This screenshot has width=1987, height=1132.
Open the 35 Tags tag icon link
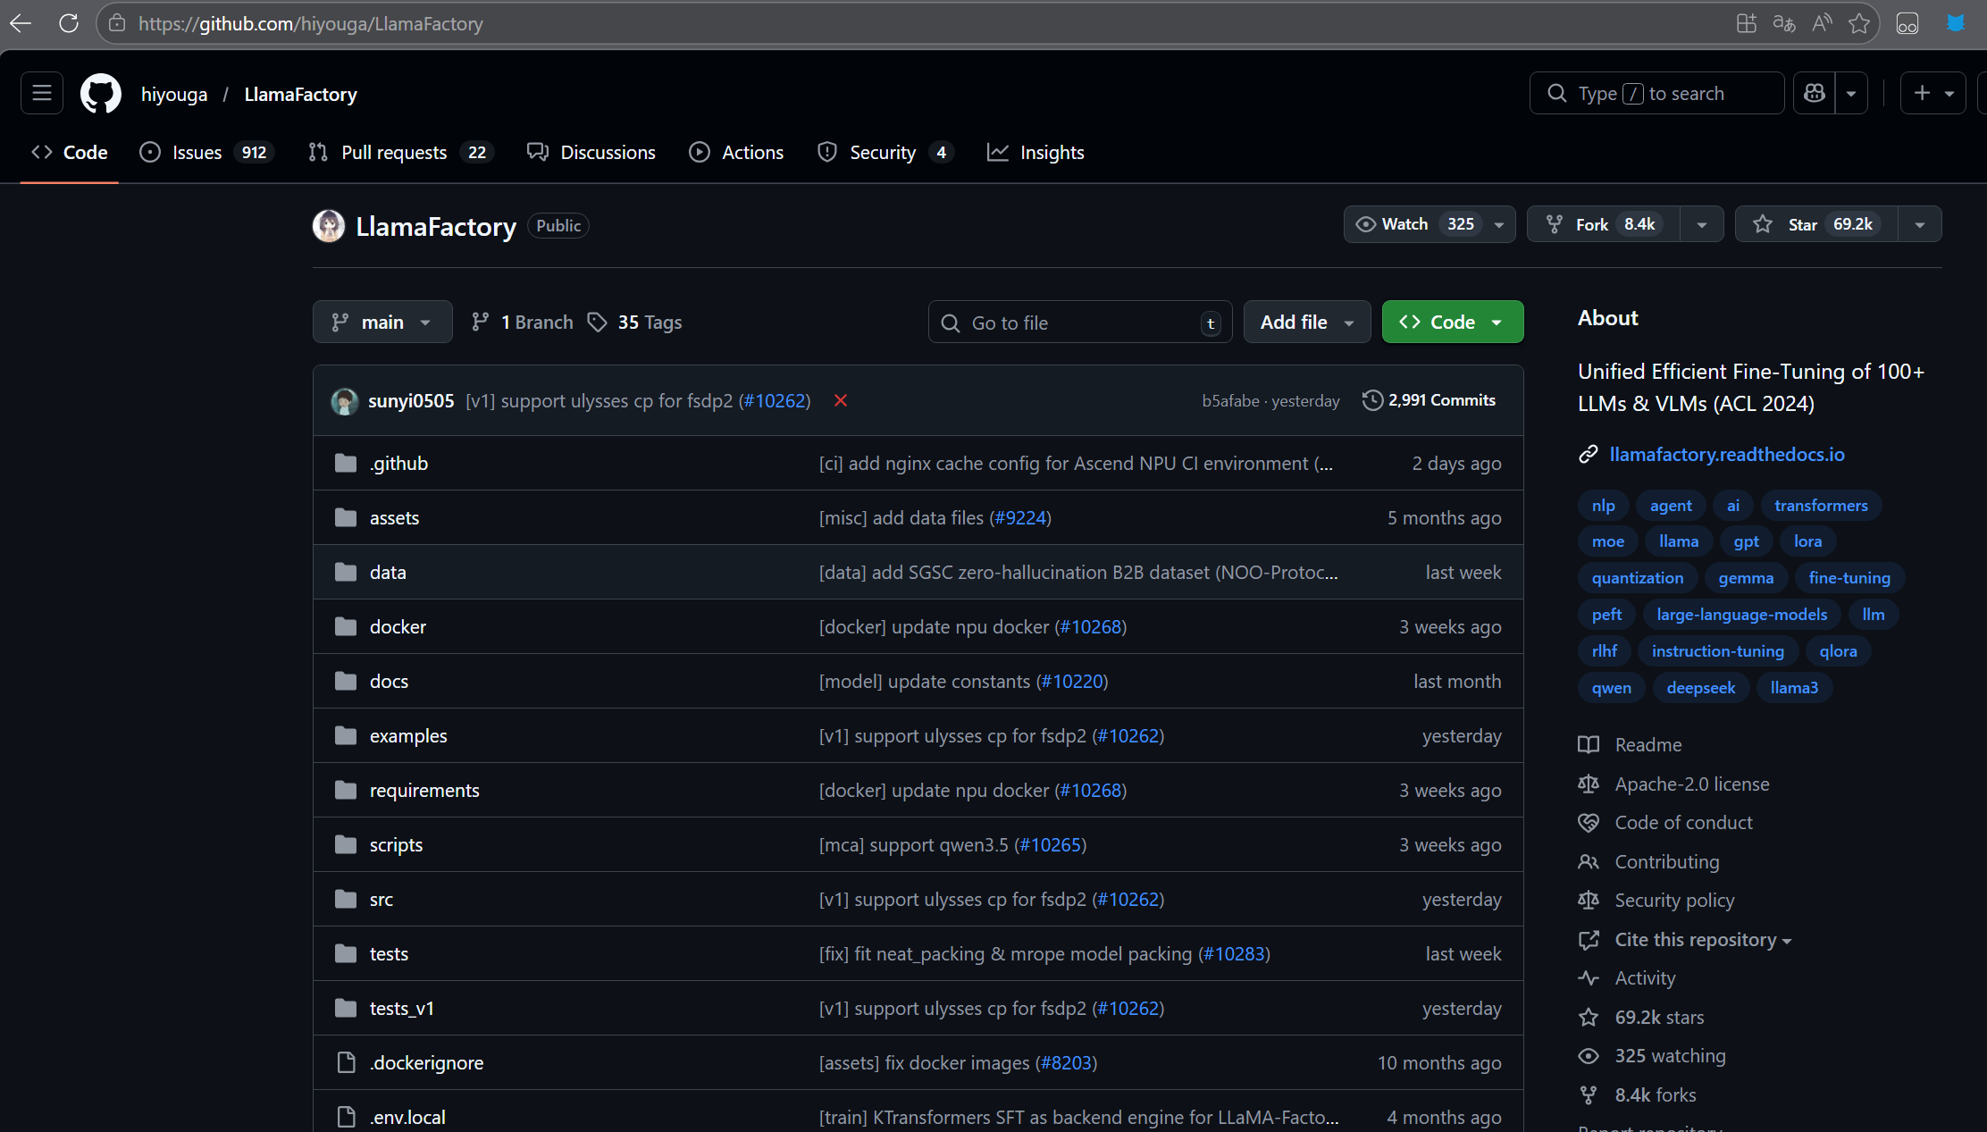634,323
